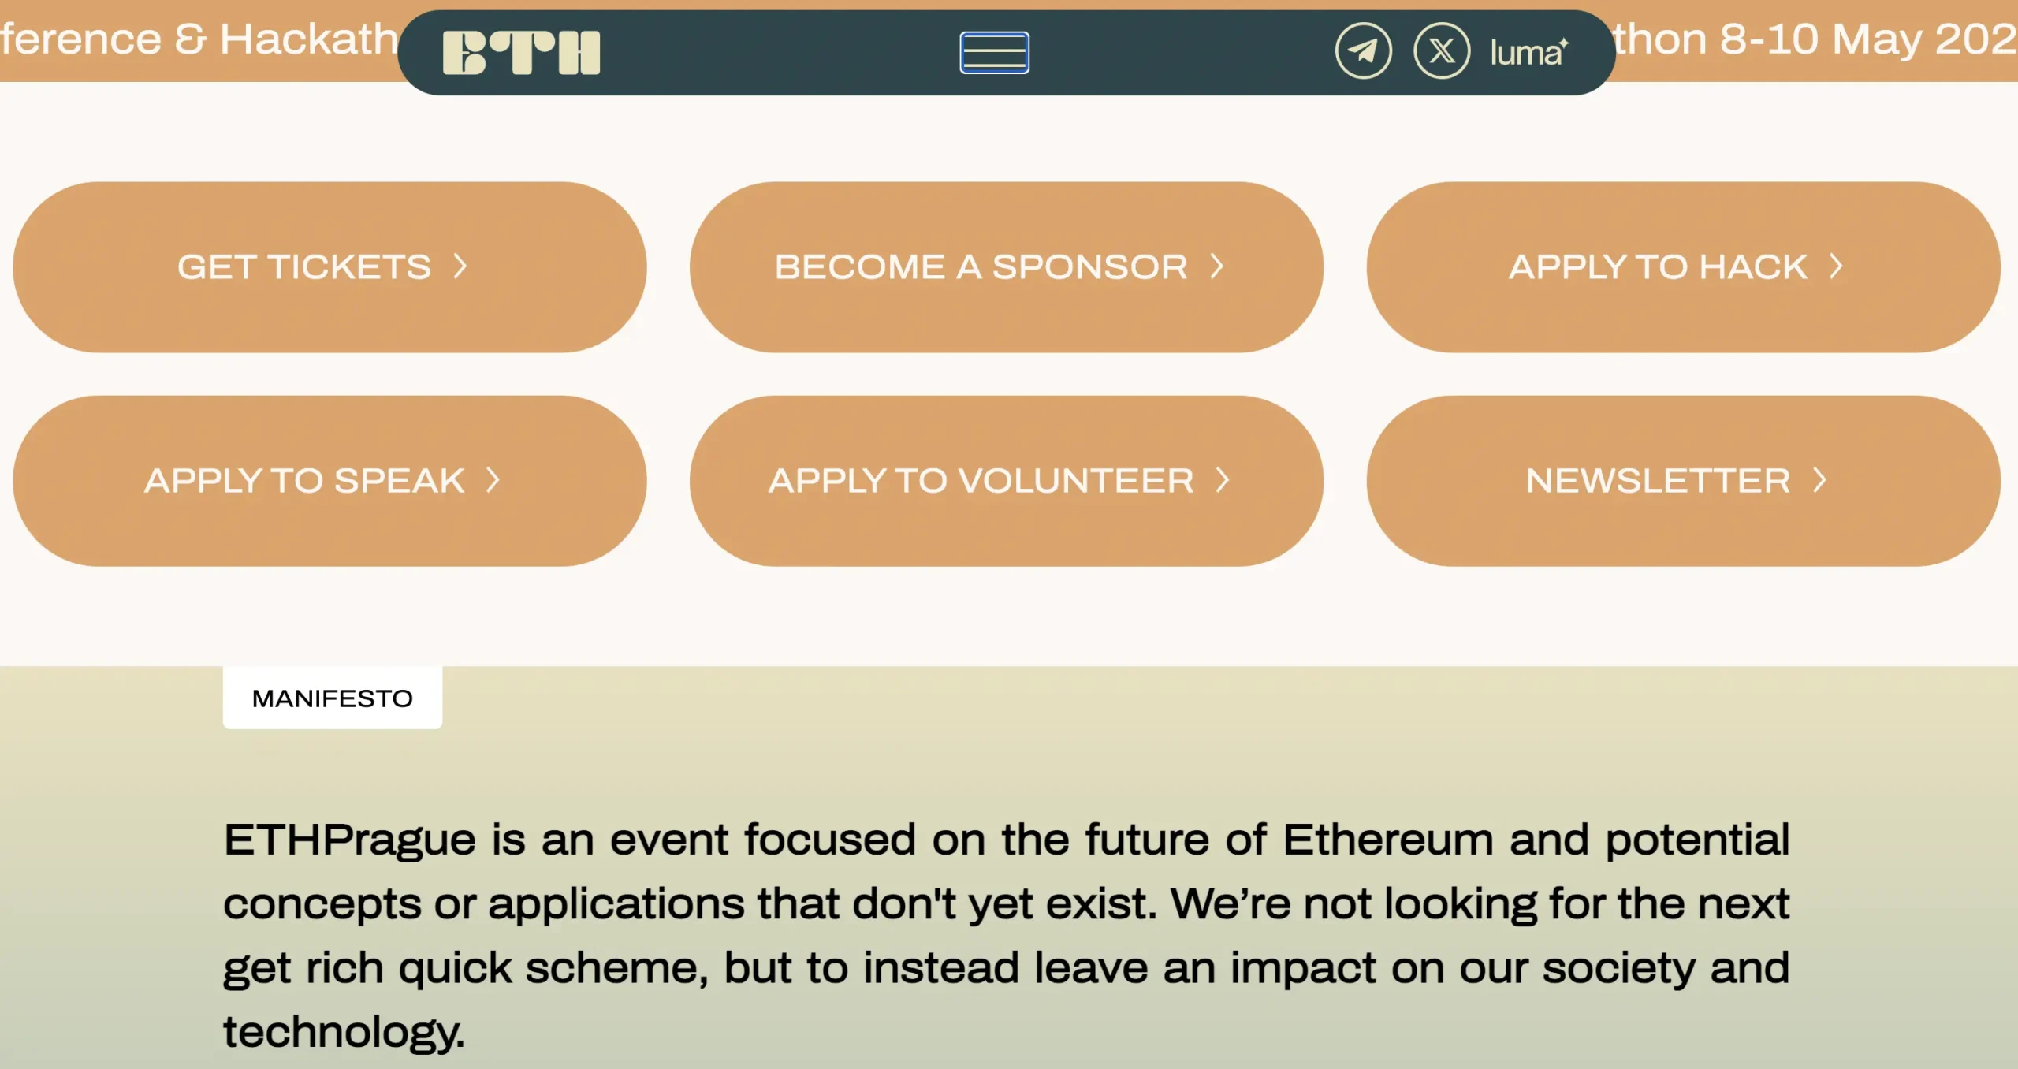
Task: Click the chevron arrow on GET TICKETS
Action: pyautogui.click(x=461, y=266)
